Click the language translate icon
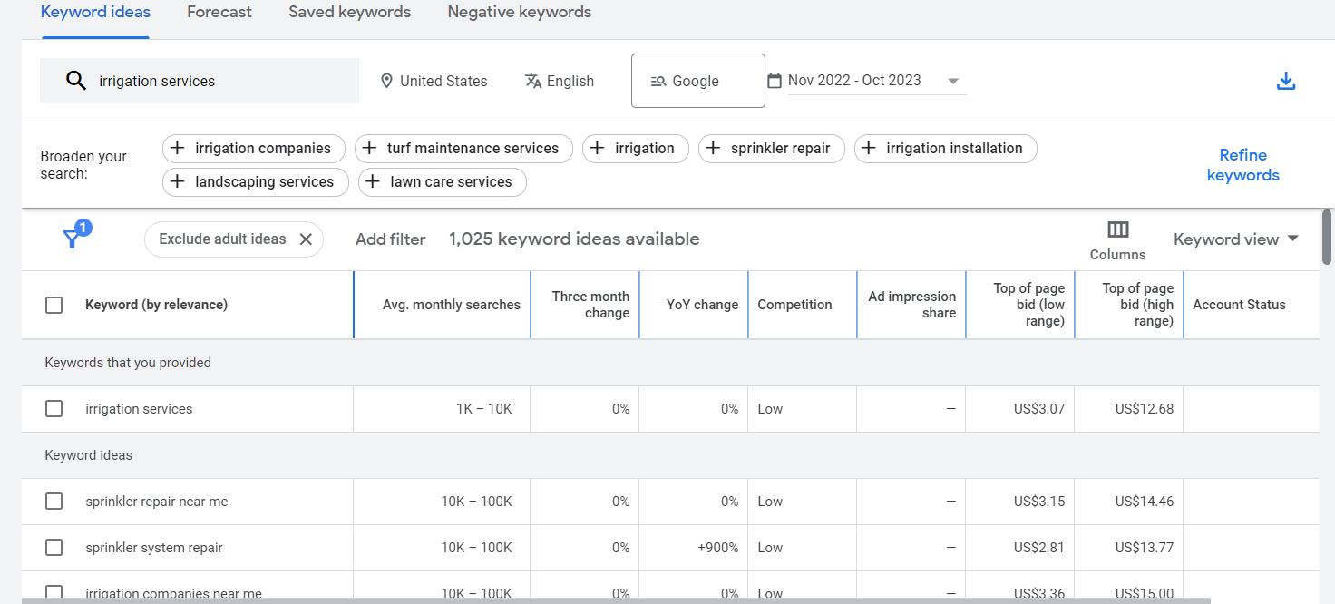This screenshot has height=604, width=1335. pyautogui.click(x=533, y=81)
